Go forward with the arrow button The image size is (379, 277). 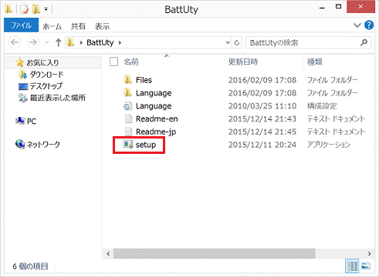pyautogui.click(x=33, y=42)
